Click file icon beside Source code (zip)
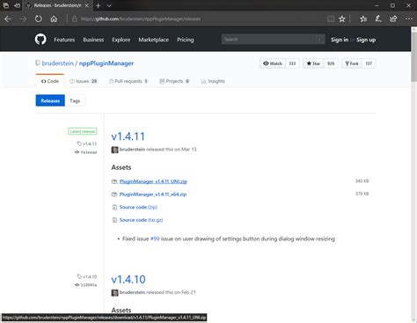The height and width of the screenshot is (323, 417). [x=114, y=208]
